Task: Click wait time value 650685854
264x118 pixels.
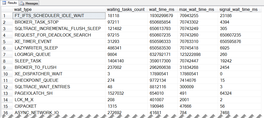Action: click(x=163, y=22)
